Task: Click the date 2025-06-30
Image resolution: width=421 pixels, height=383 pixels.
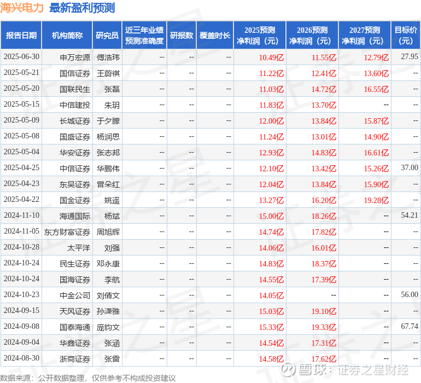Action: pyautogui.click(x=21, y=57)
